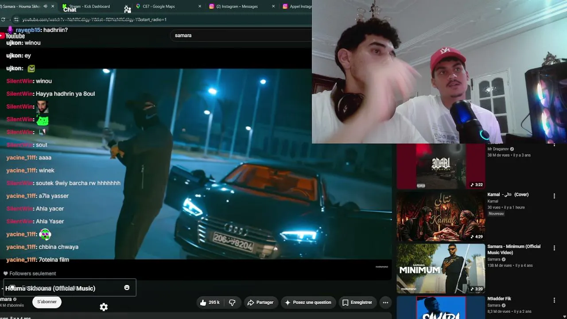Image resolution: width=567 pixels, height=319 pixels.
Task: Click the YouTube logo
Action: point(13,36)
